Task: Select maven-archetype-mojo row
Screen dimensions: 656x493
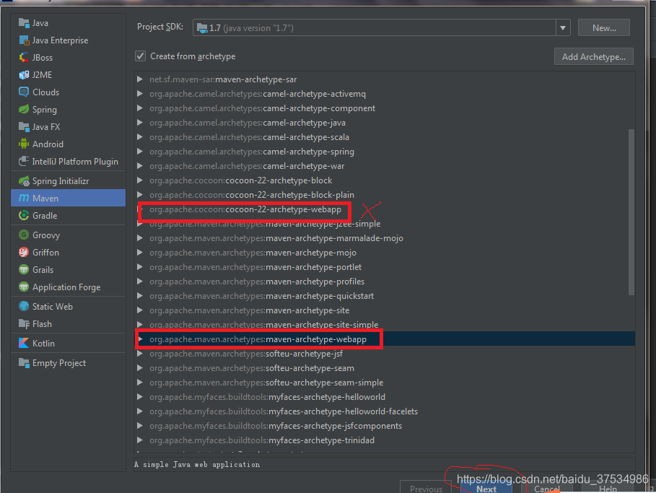Action: point(385,253)
